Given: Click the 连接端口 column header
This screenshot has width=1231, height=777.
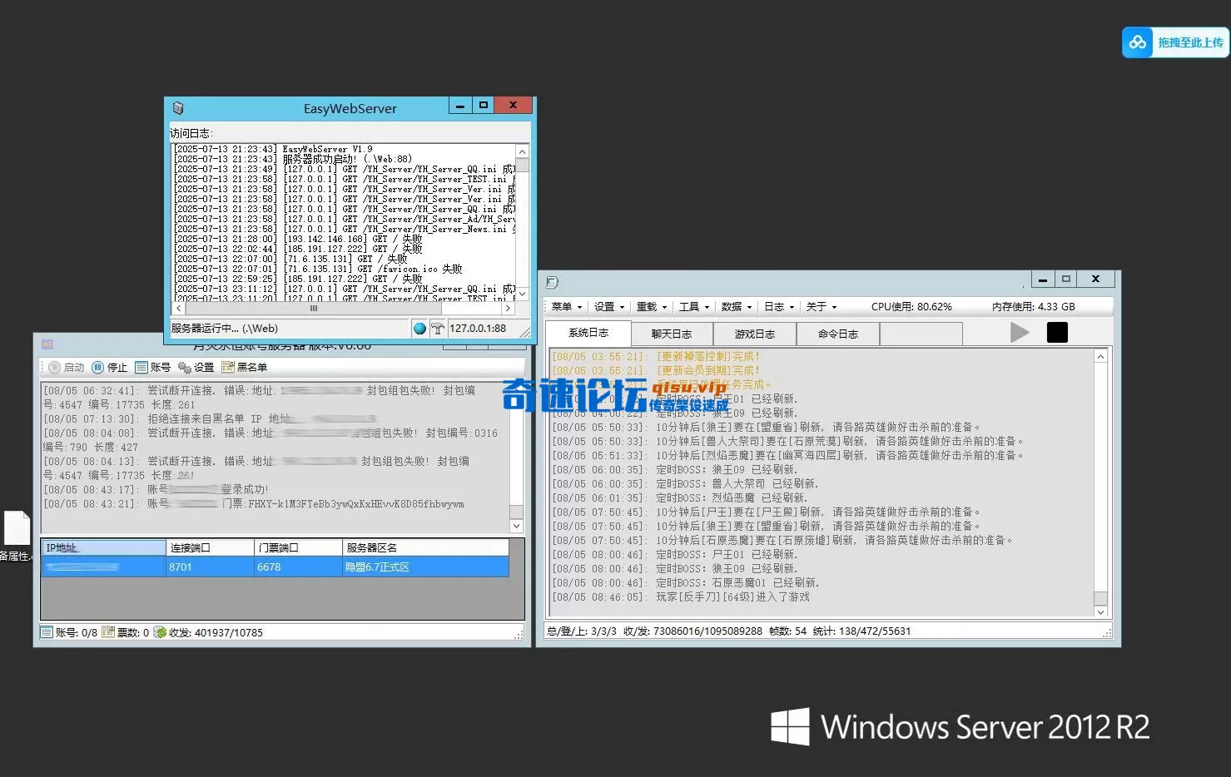Looking at the screenshot, I should [x=210, y=548].
